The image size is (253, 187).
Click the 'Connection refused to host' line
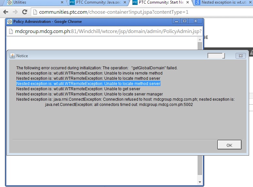click(x=126, y=99)
